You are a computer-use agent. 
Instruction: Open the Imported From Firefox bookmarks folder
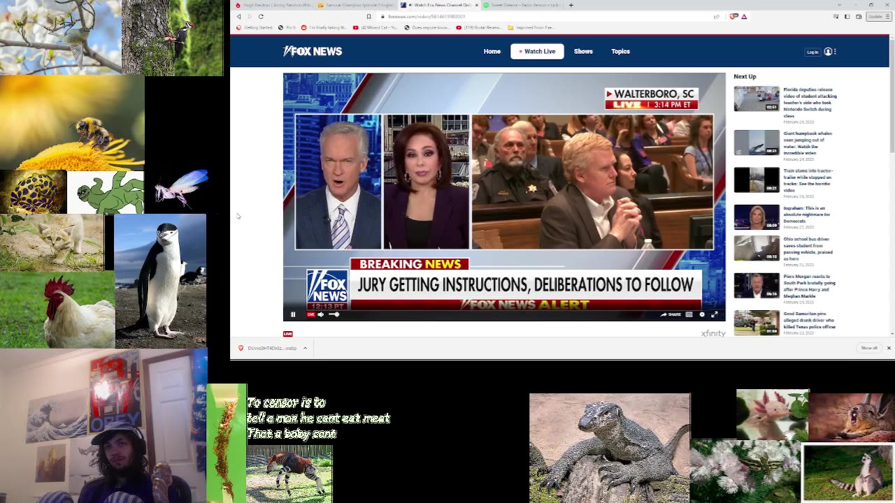(x=531, y=27)
